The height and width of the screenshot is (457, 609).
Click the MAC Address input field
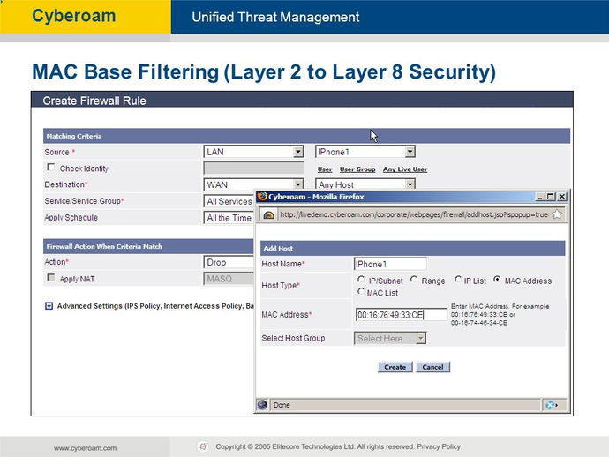[402, 314]
